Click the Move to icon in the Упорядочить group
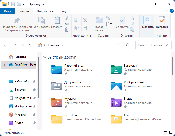Image resolution: width=175 pixels, height=136 pixels. click(76, 20)
